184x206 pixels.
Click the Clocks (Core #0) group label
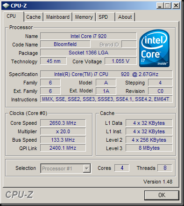click(x=28, y=113)
